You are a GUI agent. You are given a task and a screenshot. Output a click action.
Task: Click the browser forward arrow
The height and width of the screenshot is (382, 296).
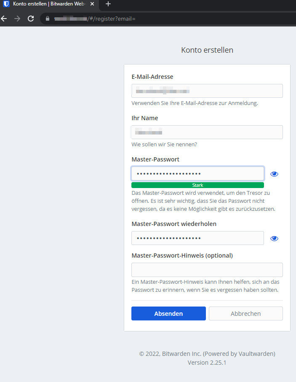tap(17, 19)
